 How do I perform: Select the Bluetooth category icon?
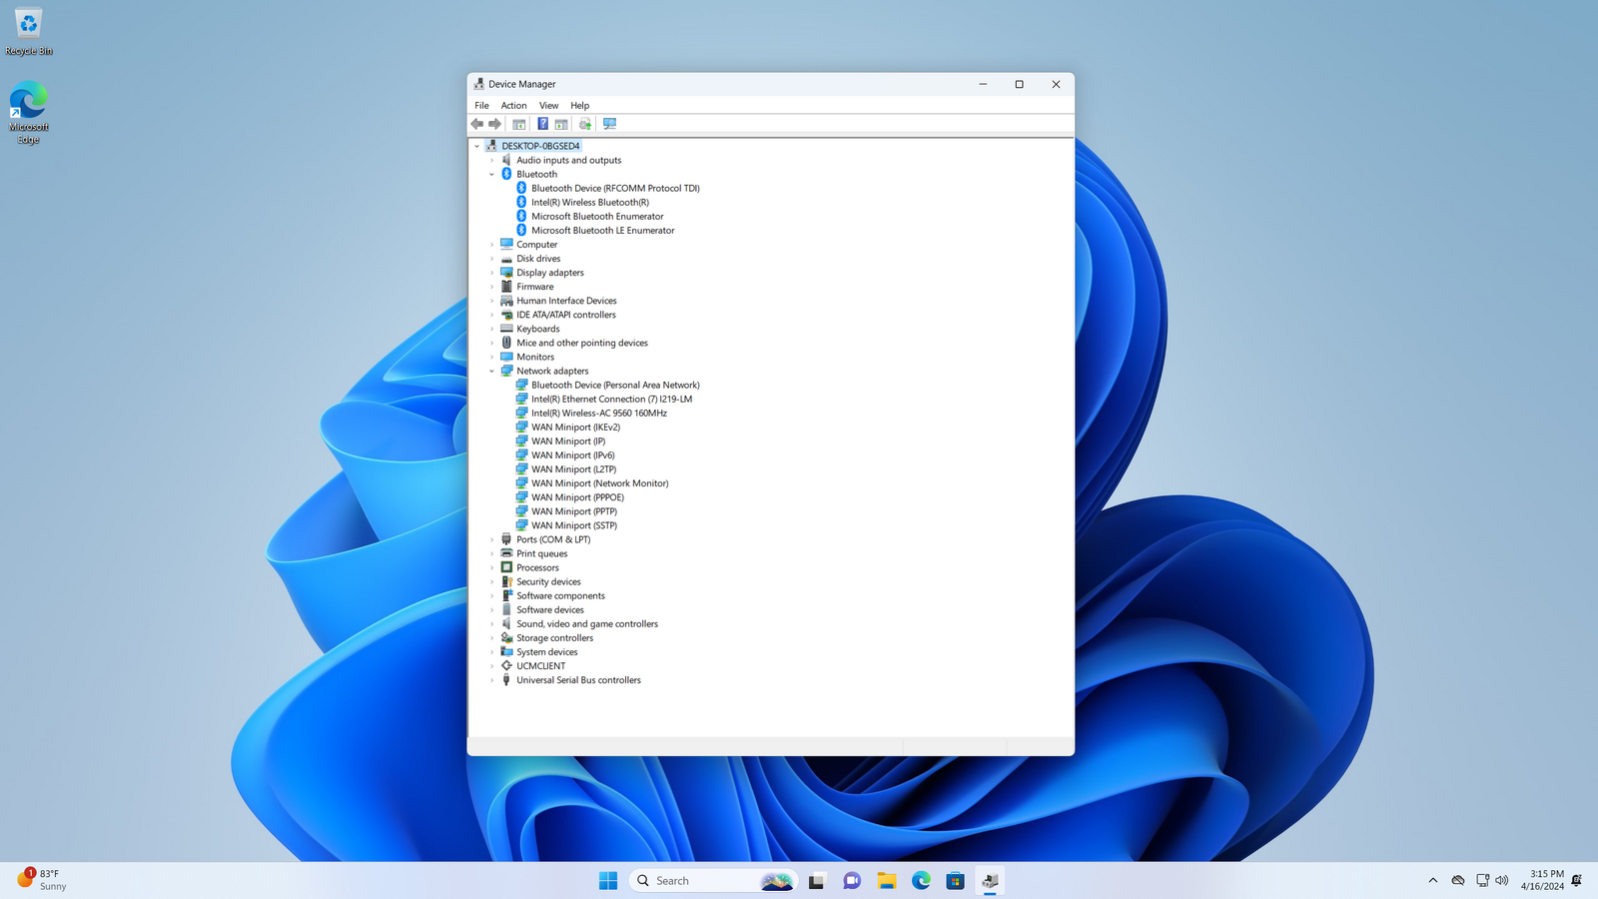click(x=506, y=174)
